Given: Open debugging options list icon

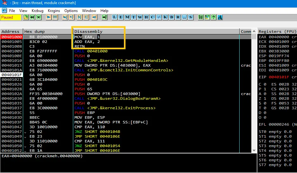Looking at the screenshot, I should coord(201,17).
